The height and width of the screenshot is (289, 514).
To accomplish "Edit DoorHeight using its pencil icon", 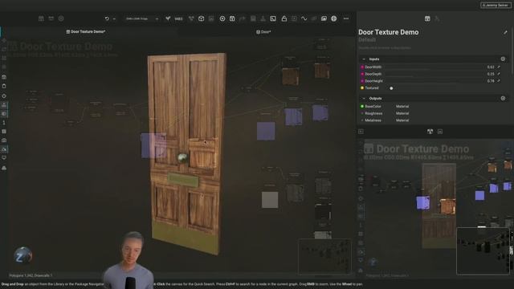I will pos(499,80).
